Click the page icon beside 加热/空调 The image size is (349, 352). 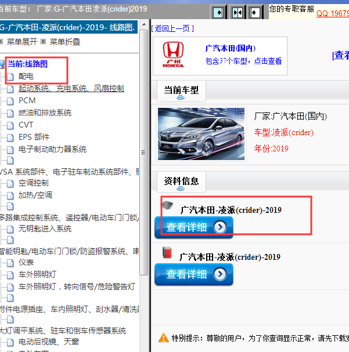10,195
